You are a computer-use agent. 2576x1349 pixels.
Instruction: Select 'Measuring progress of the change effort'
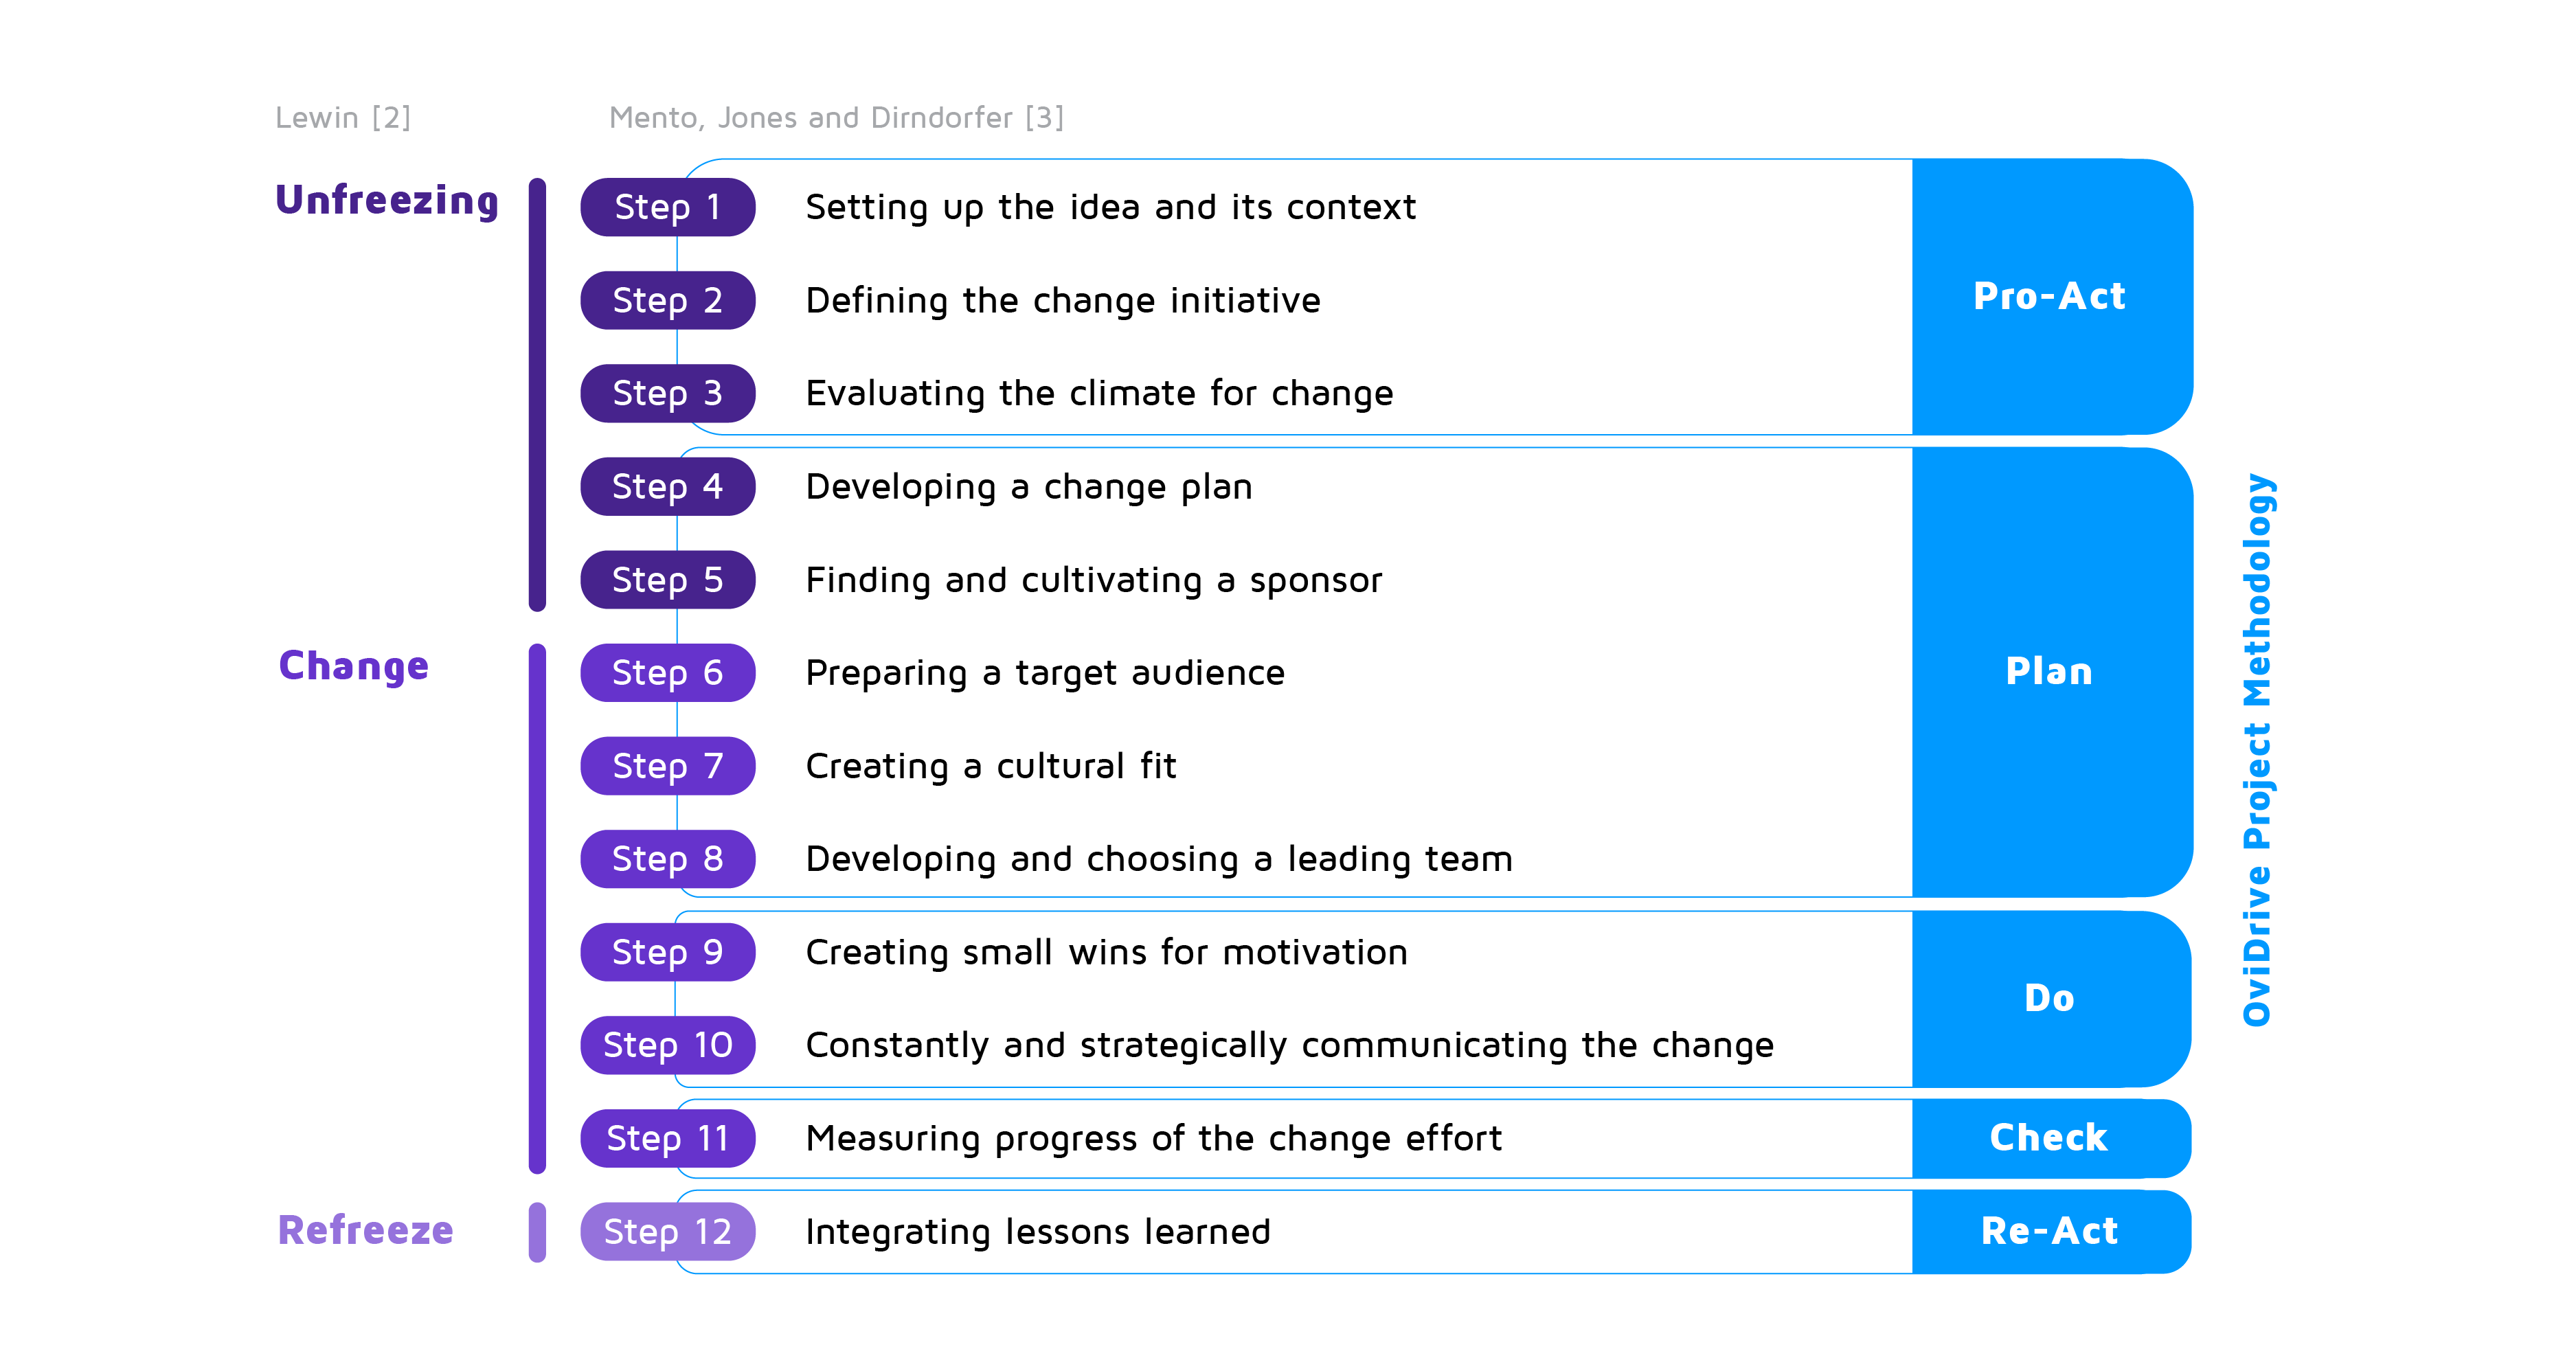1154,1138
